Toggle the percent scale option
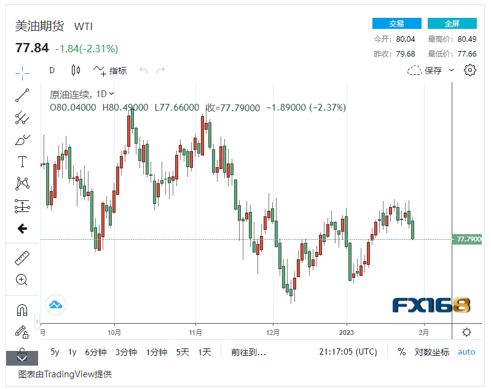This screenshot has height=389, width=491. 402,352
